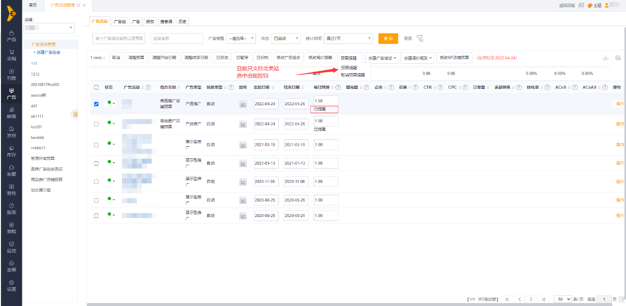Show trend chart for the first campaign row
This screenshot has height=306, width=626.
(243, 104)
